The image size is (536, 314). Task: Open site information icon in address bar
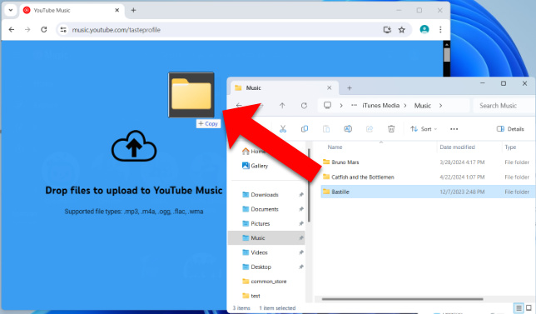[63, 30]
